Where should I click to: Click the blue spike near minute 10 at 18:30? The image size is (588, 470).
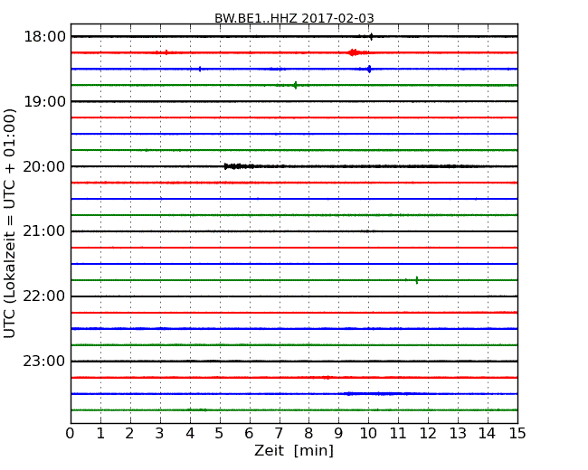[x=369, y=69]
